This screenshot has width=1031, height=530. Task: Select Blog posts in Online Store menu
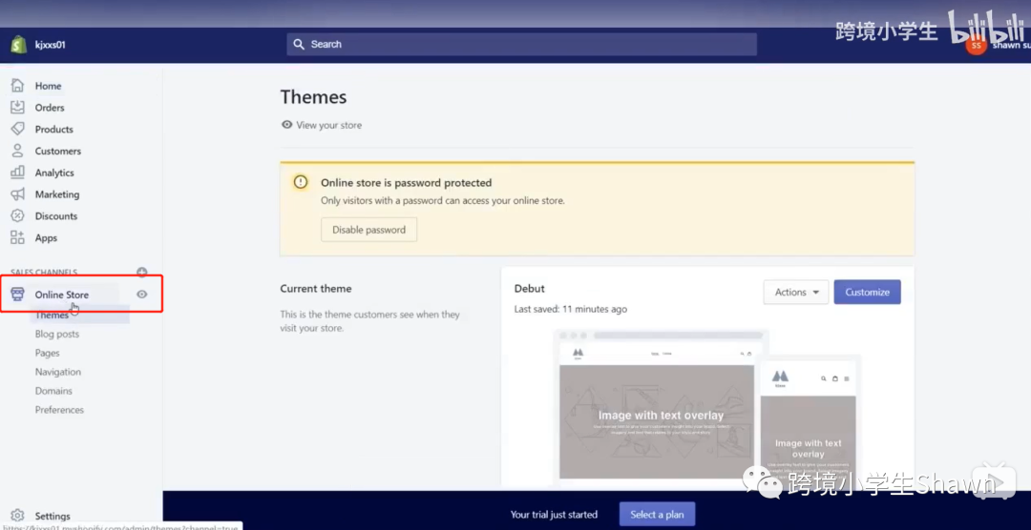click(x=57, y=334)
